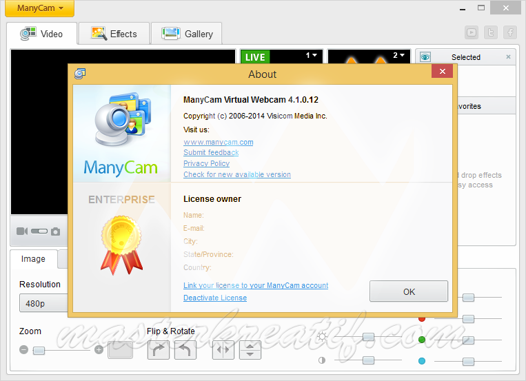Click the YouTube share icon
This screenshot has height=381, width=526.
pyautogui.click(x=472, y=32)
